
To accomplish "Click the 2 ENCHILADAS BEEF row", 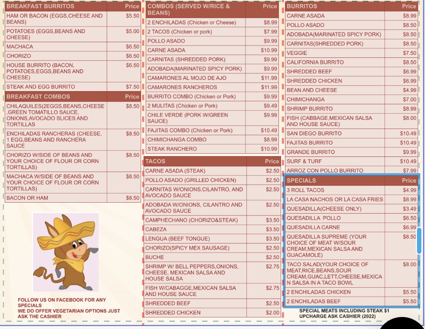I will tap(314, 301).
